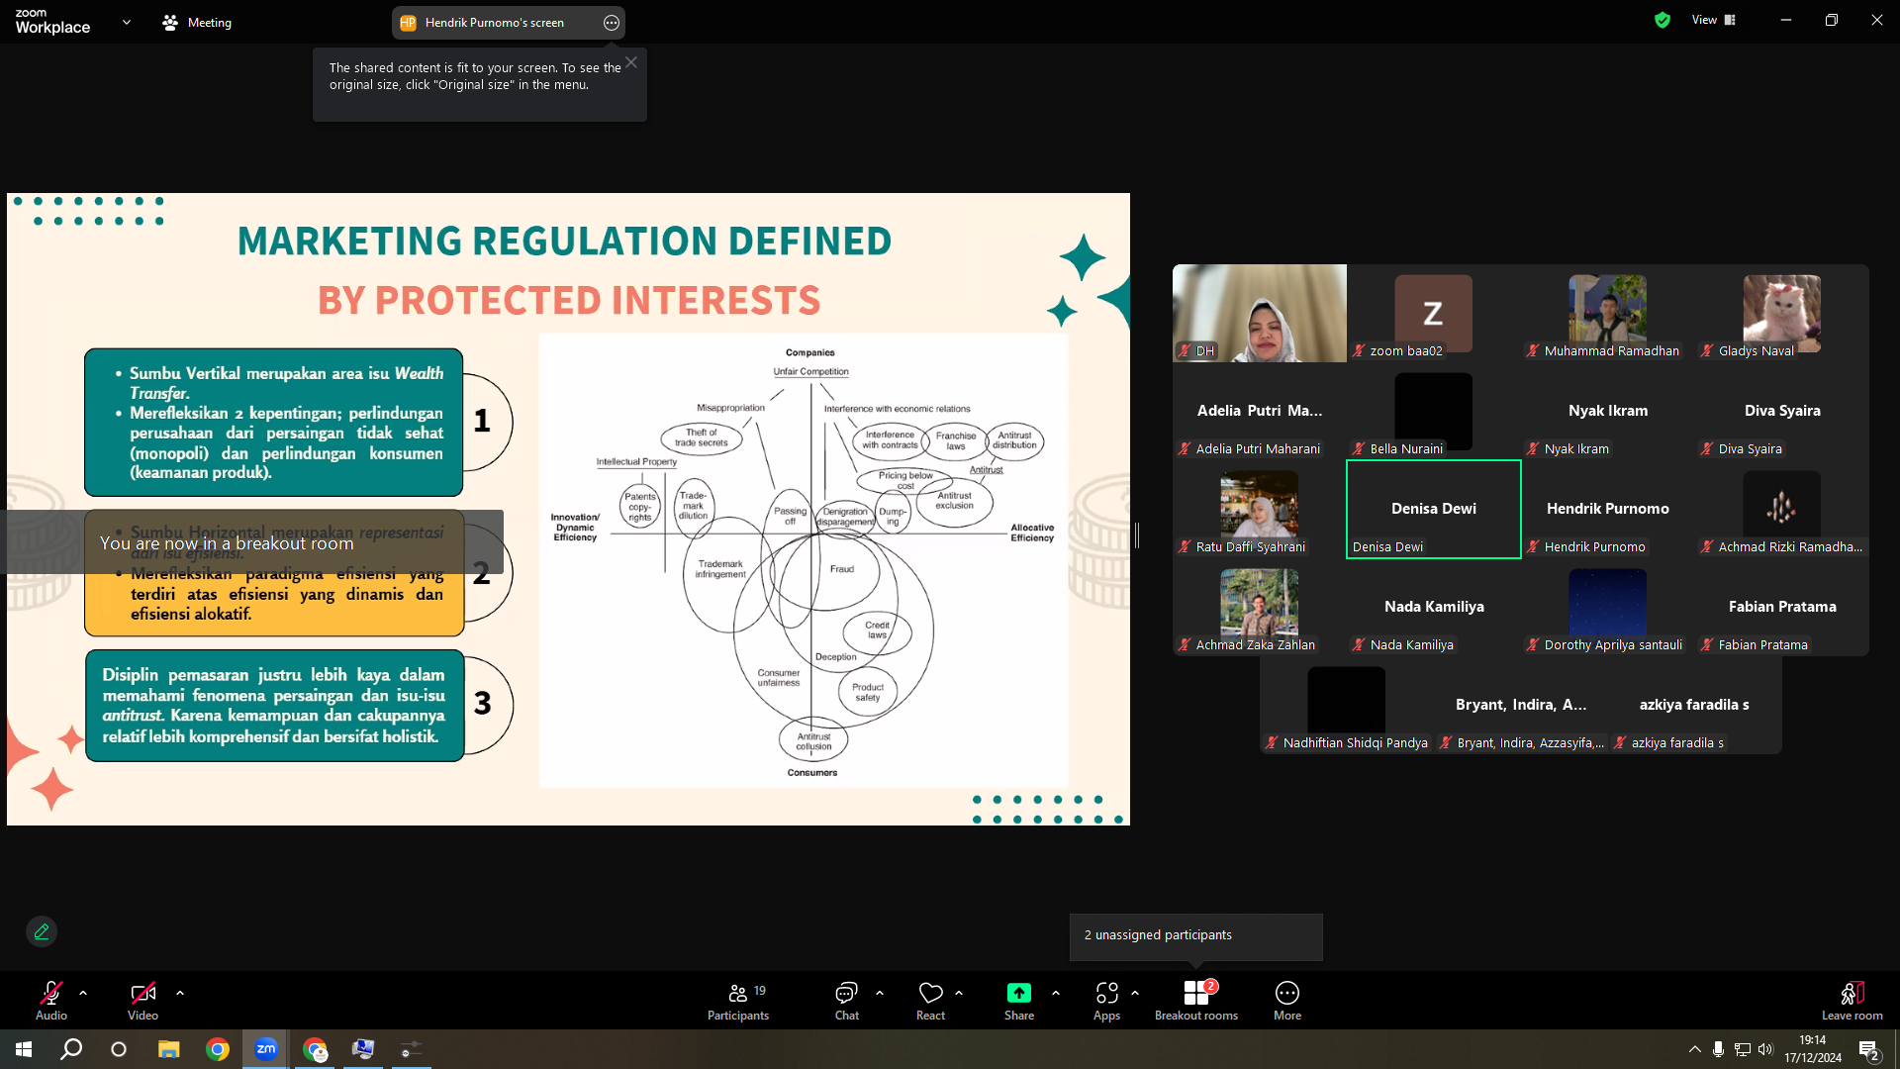
Task: Select Achmad Zaka Zahlan's tile
Action: click(1260, 607)
